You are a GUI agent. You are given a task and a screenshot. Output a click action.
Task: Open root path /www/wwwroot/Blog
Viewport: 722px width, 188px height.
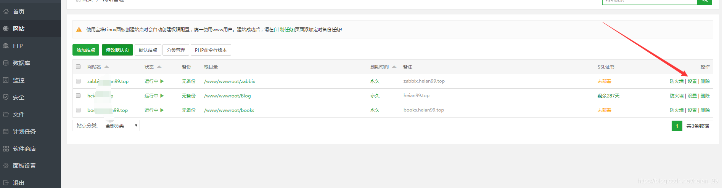227,96
